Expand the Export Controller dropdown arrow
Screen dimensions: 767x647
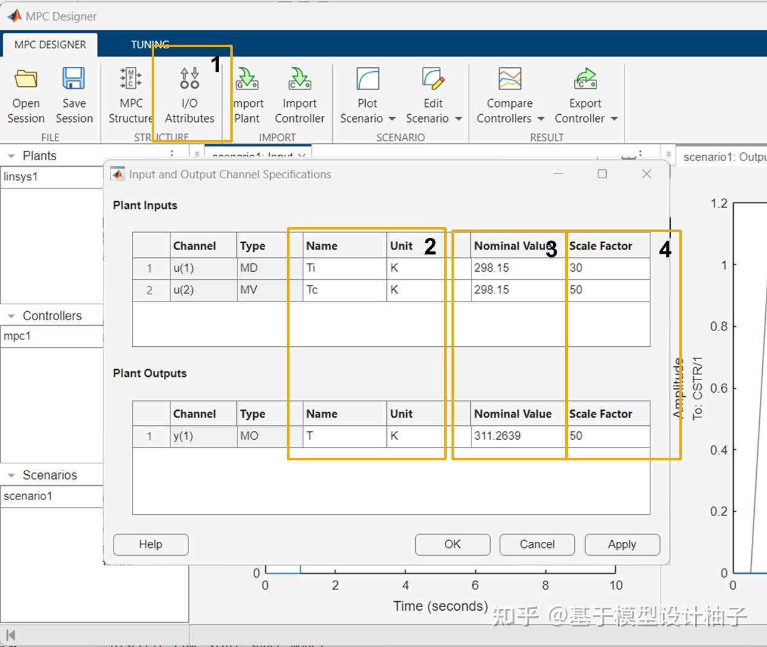click(x=613, y=119)
